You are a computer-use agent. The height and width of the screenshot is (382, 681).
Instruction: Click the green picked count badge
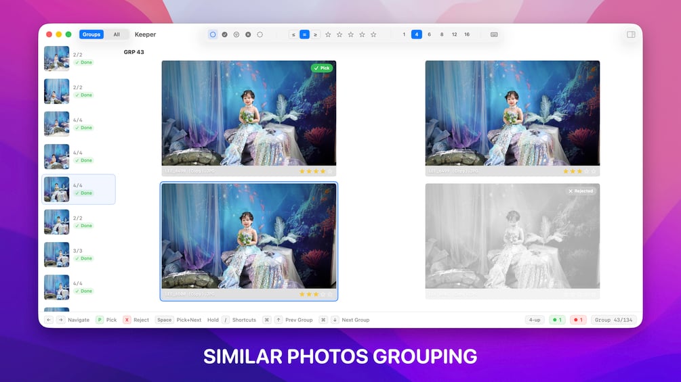(x=557, y=320)
